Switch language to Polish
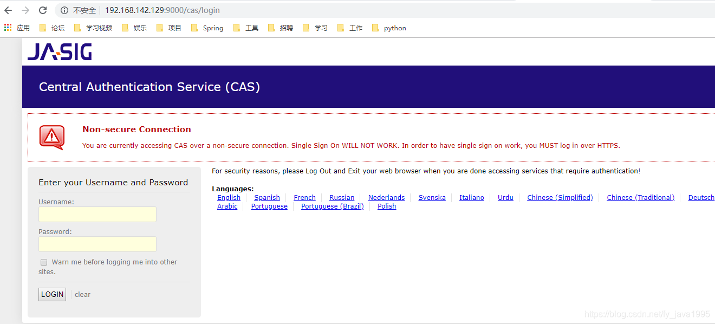The height and width of the screenshot is (324, 715). (x=387, y=206)
